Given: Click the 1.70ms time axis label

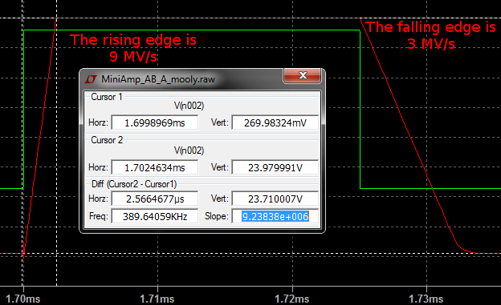Looking at the screenshot, I should pos(23,299).
